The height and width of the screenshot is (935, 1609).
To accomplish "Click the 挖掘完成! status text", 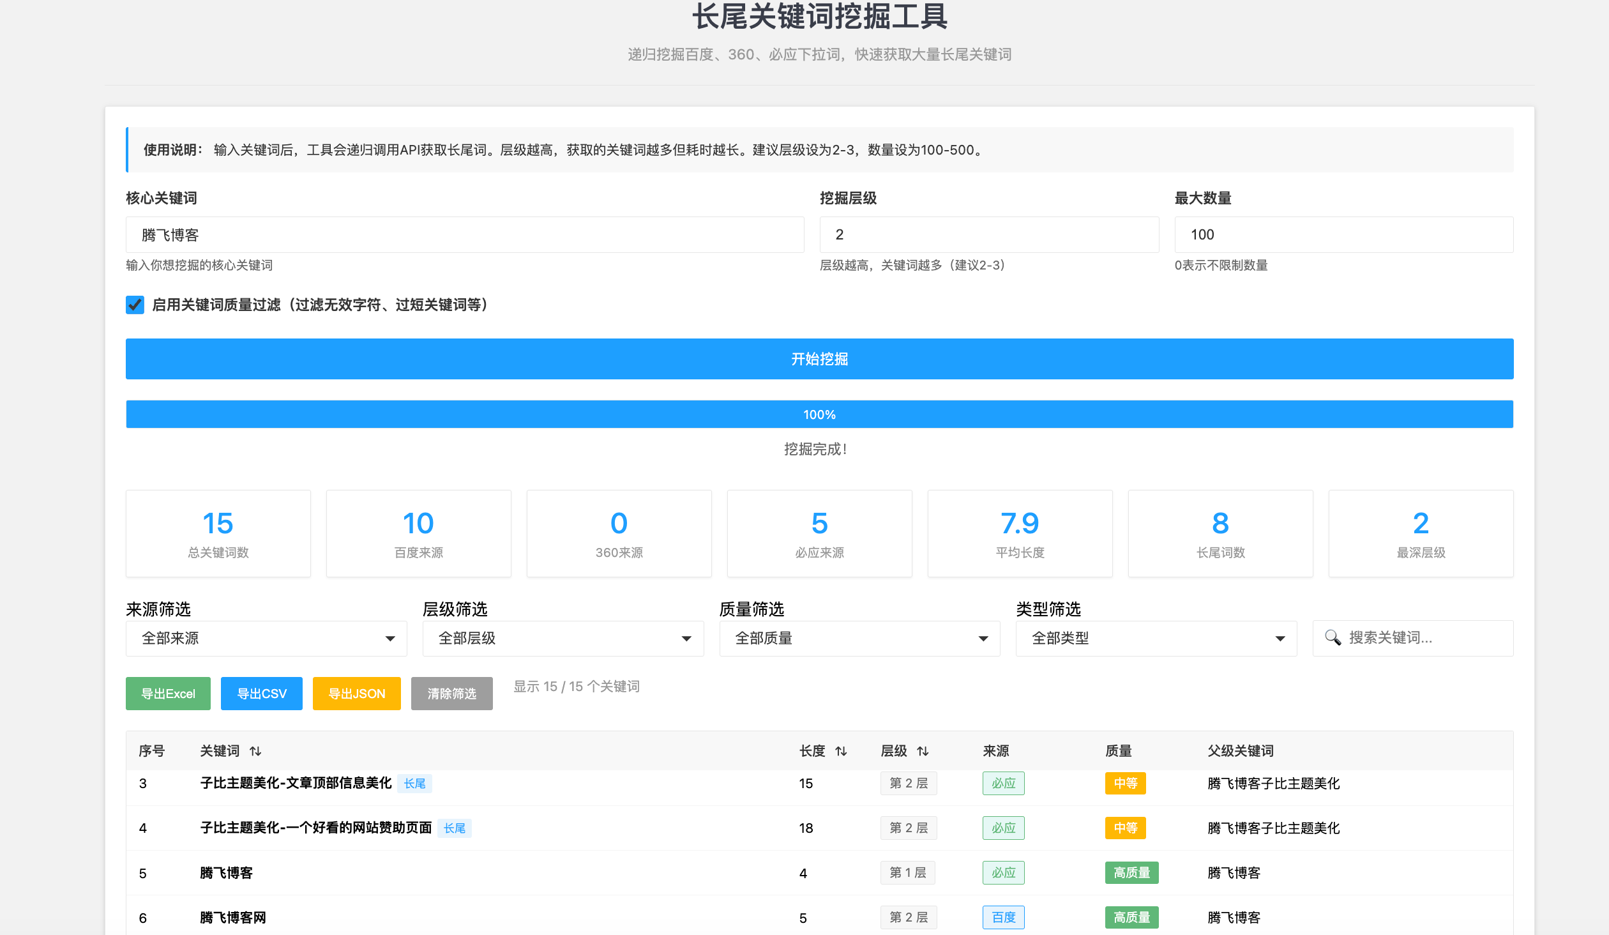I will (x=816, y=450).
